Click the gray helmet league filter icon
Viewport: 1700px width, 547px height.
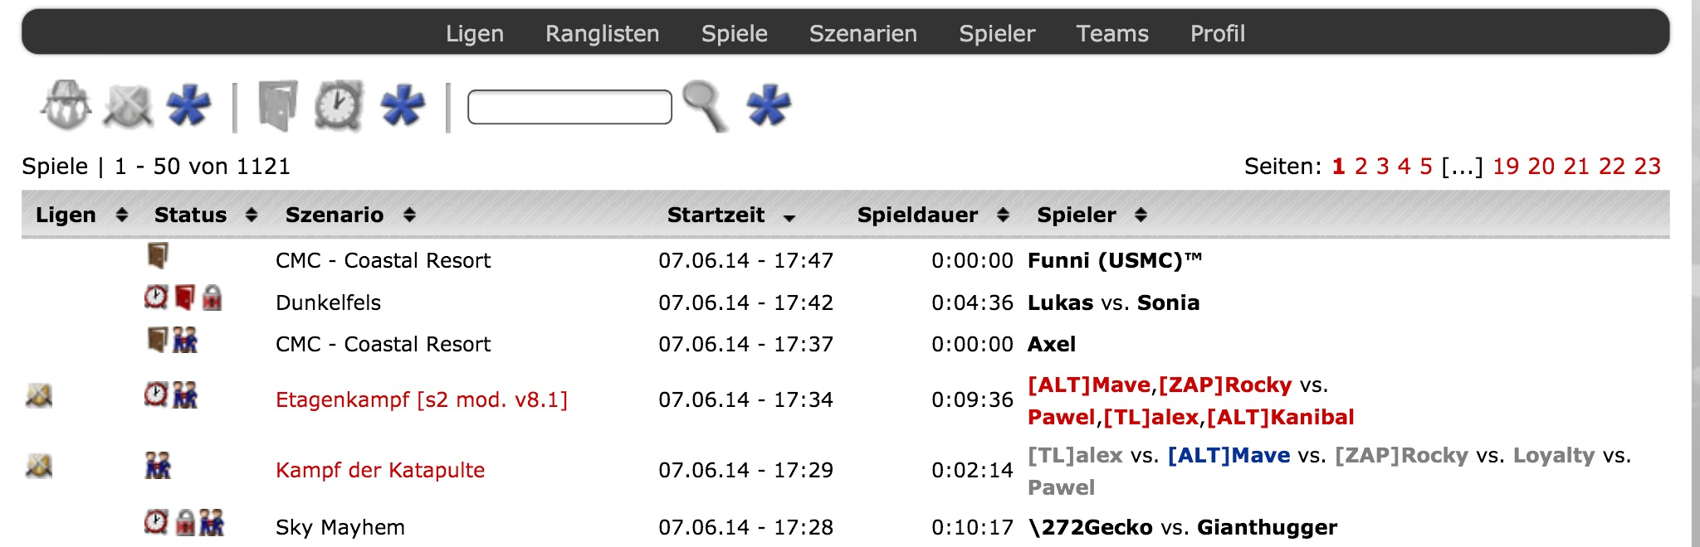click(x=66, y=105)
